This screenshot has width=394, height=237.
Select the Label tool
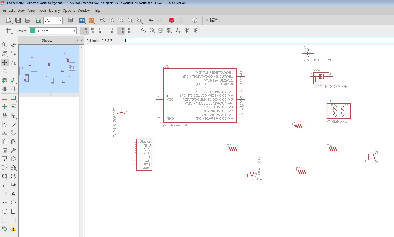pos(13,106)
